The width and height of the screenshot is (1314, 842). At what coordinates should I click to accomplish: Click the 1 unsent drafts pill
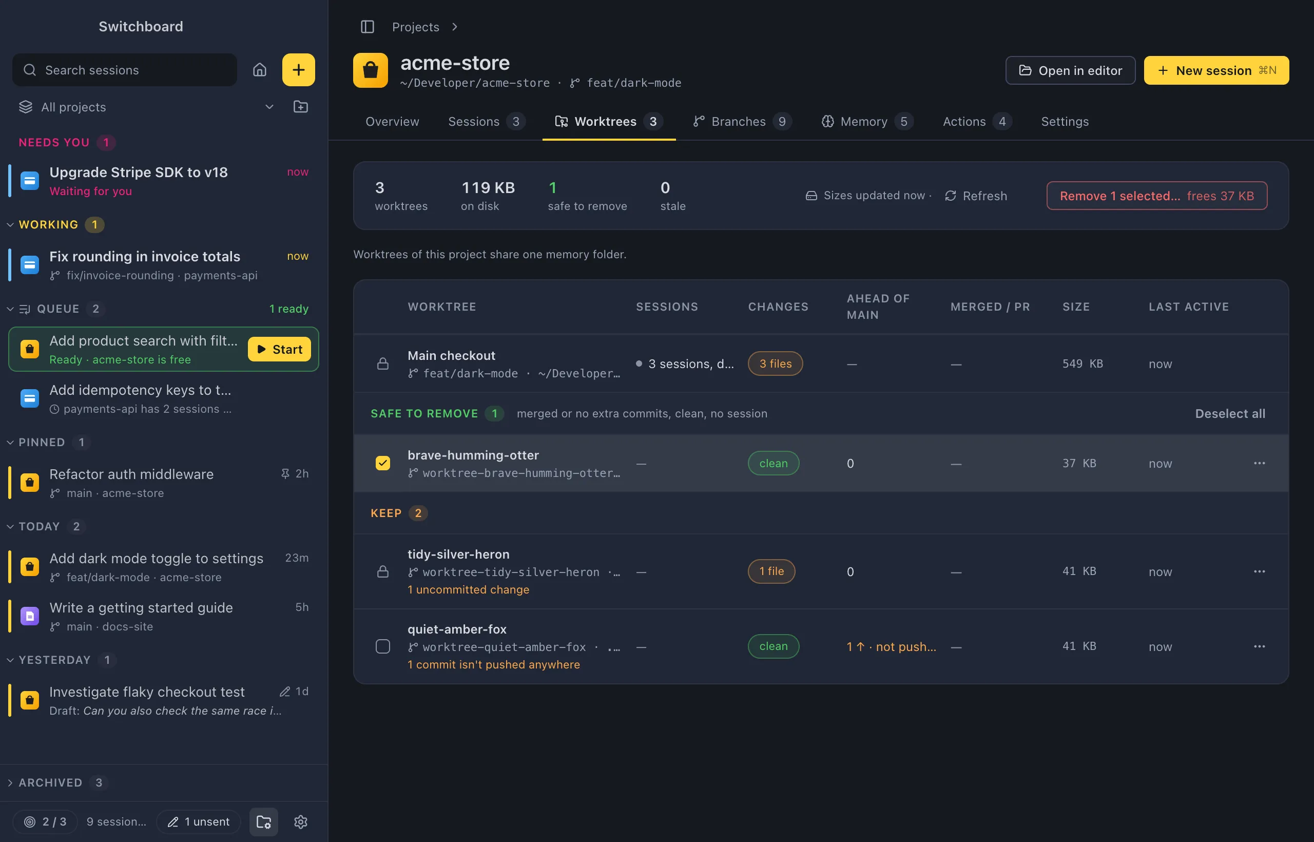[199, 822]
